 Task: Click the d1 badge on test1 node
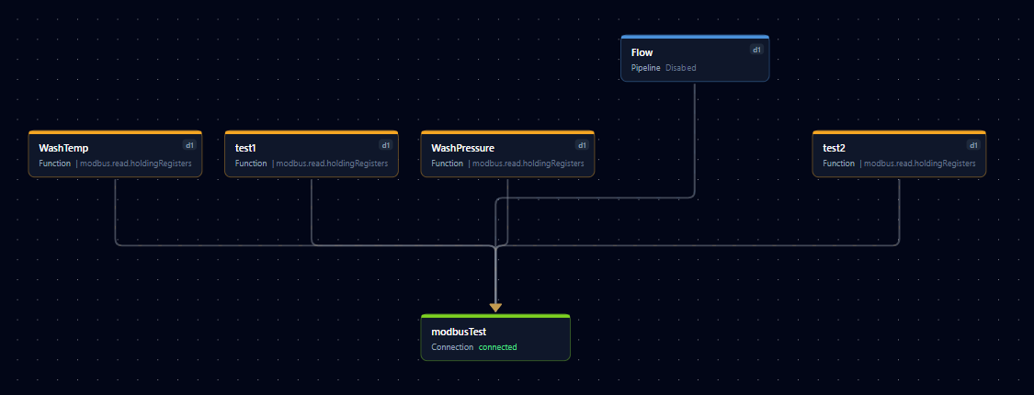[x=386, y=145]
